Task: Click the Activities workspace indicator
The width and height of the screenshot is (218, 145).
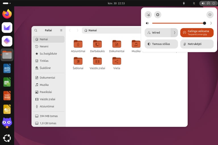Action: (7, 3)
